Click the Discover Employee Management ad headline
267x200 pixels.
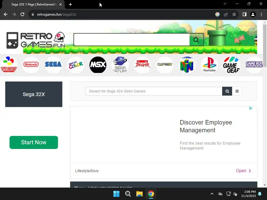[x=206, y=126]
